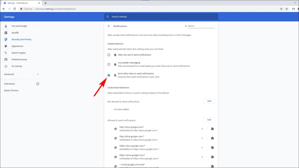299x168 pixels.
Task: Add site to Allowed to send notifications
Action: point(209,120)
